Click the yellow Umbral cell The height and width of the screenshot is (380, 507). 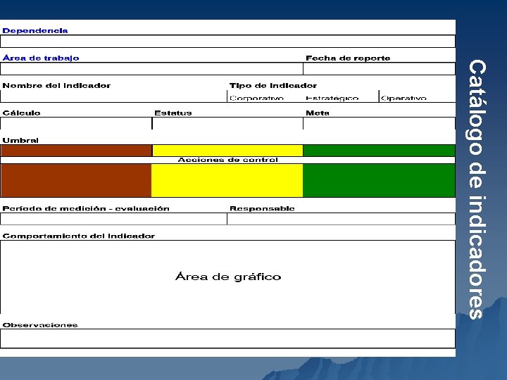pos(227,151)
